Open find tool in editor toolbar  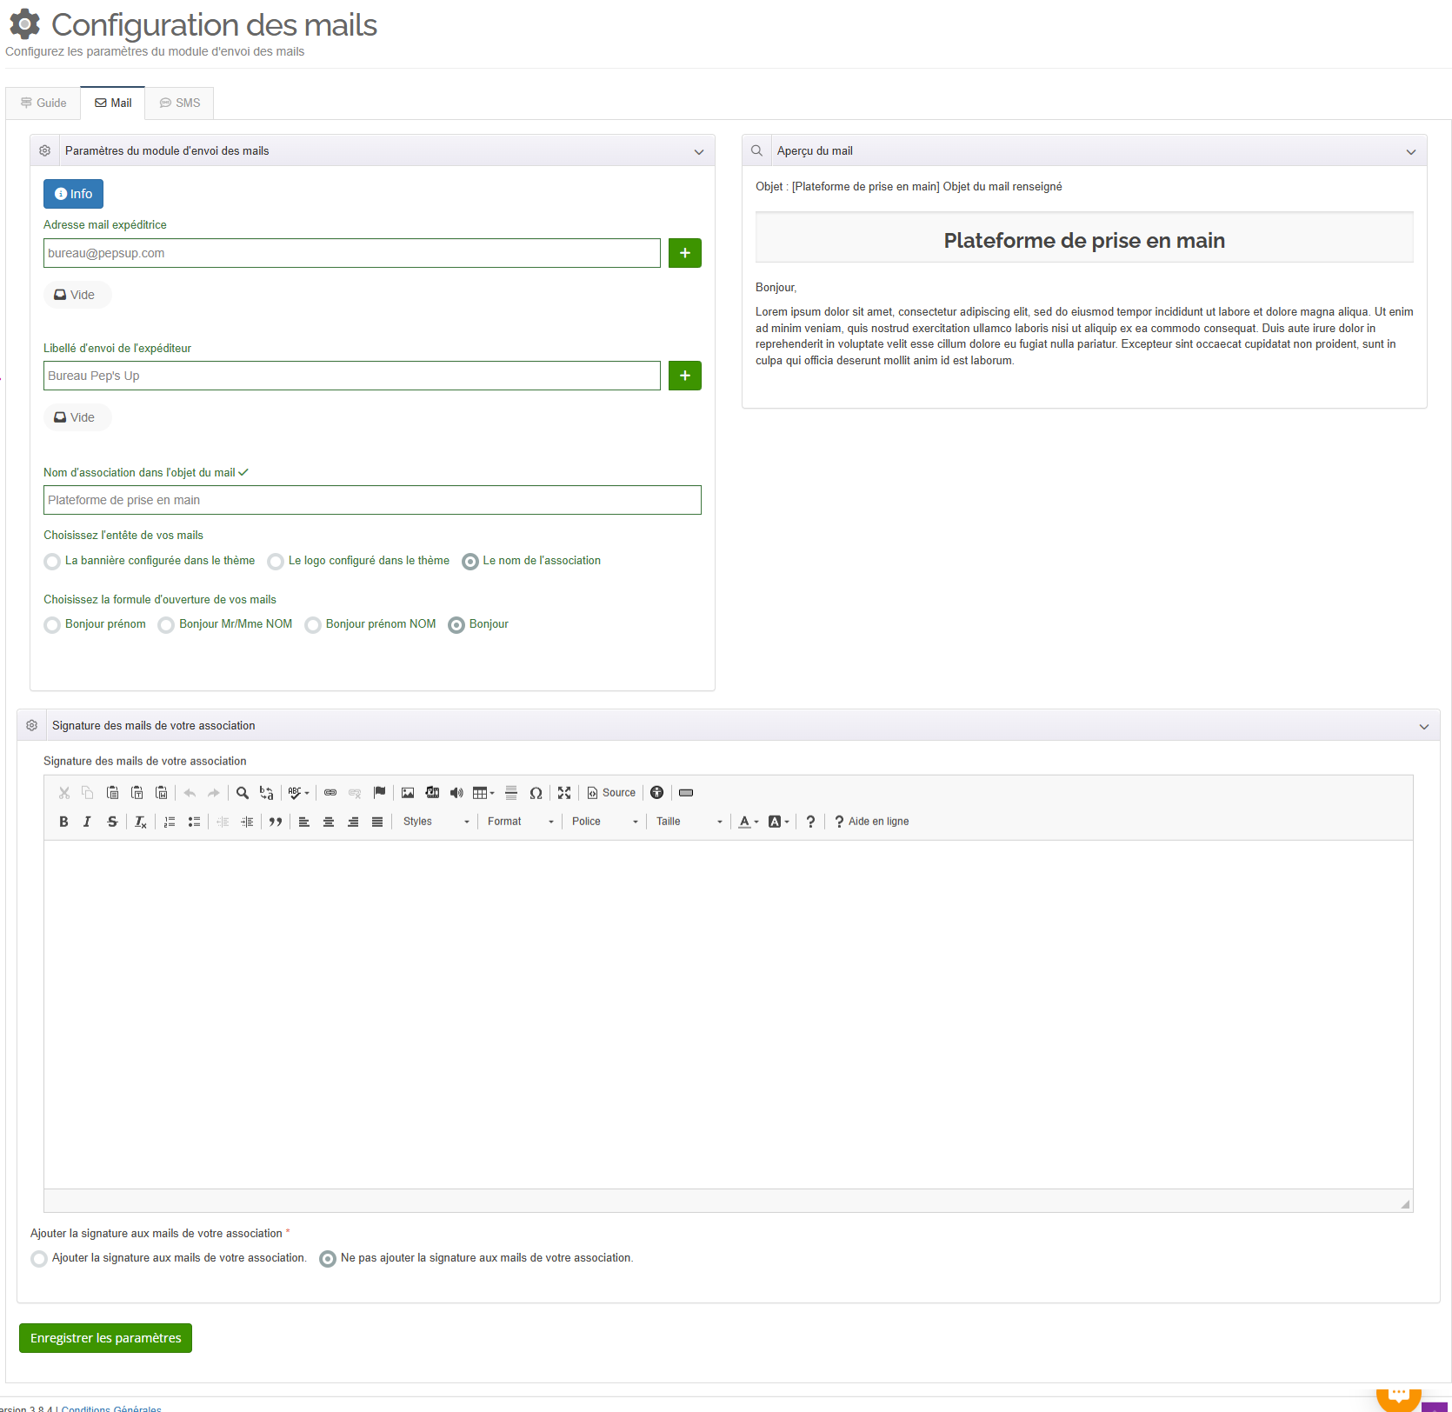click(x=243, y=793)
